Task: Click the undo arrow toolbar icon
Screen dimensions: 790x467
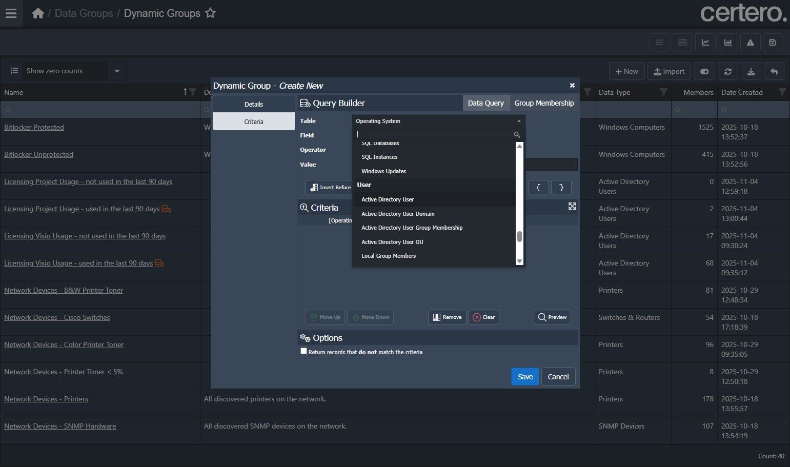Action: pyautogui.click(x=774, y=72)
